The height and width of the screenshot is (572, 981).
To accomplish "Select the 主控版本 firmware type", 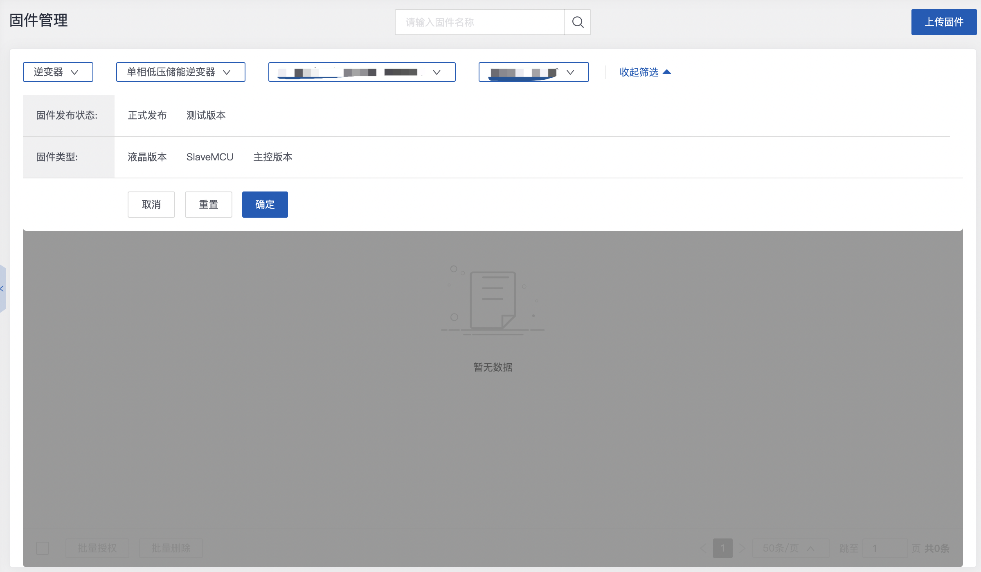I will (272, 157).
